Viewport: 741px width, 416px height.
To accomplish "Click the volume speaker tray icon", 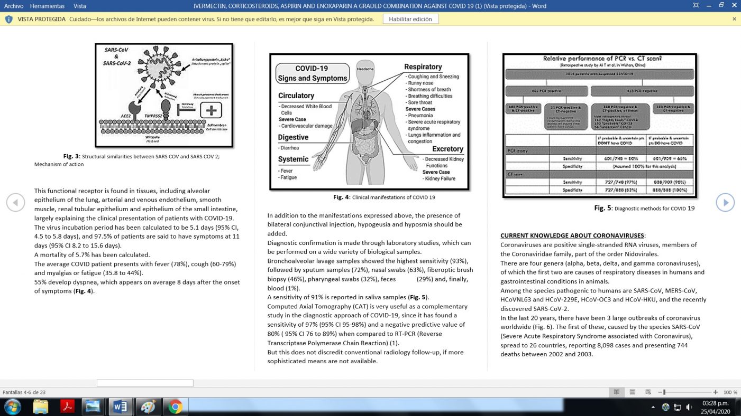I will click(689, 407).
